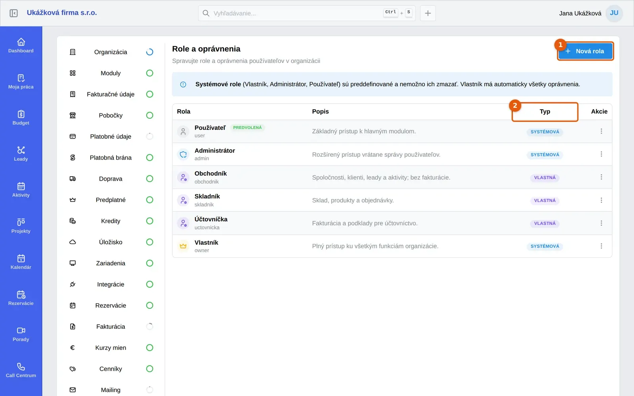Screen dimensions: 634x396
Task: Open the Kalendár section
Action: click(x=21, y=261)
